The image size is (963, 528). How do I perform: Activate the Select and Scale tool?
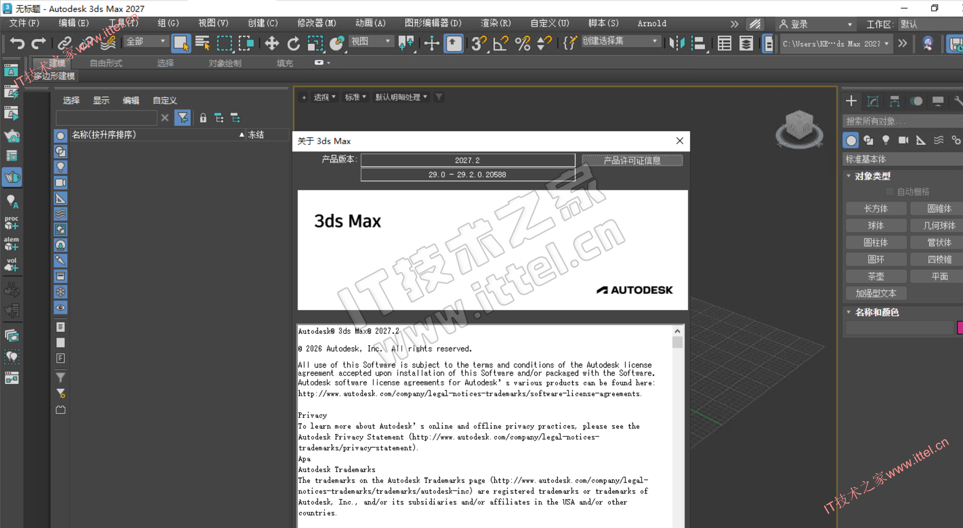(x=315, y=43)
